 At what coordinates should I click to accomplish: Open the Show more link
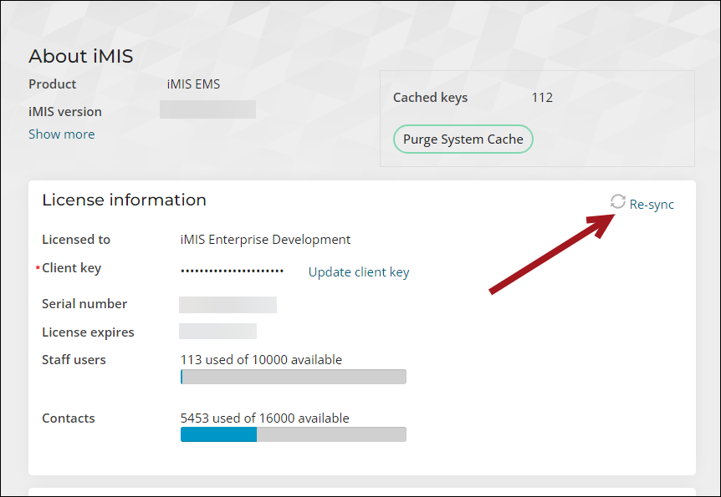pos(62,134)
